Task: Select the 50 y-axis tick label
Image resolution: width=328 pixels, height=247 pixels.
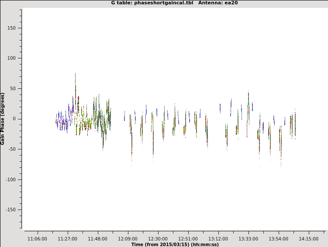Action: tap(12, 88)
